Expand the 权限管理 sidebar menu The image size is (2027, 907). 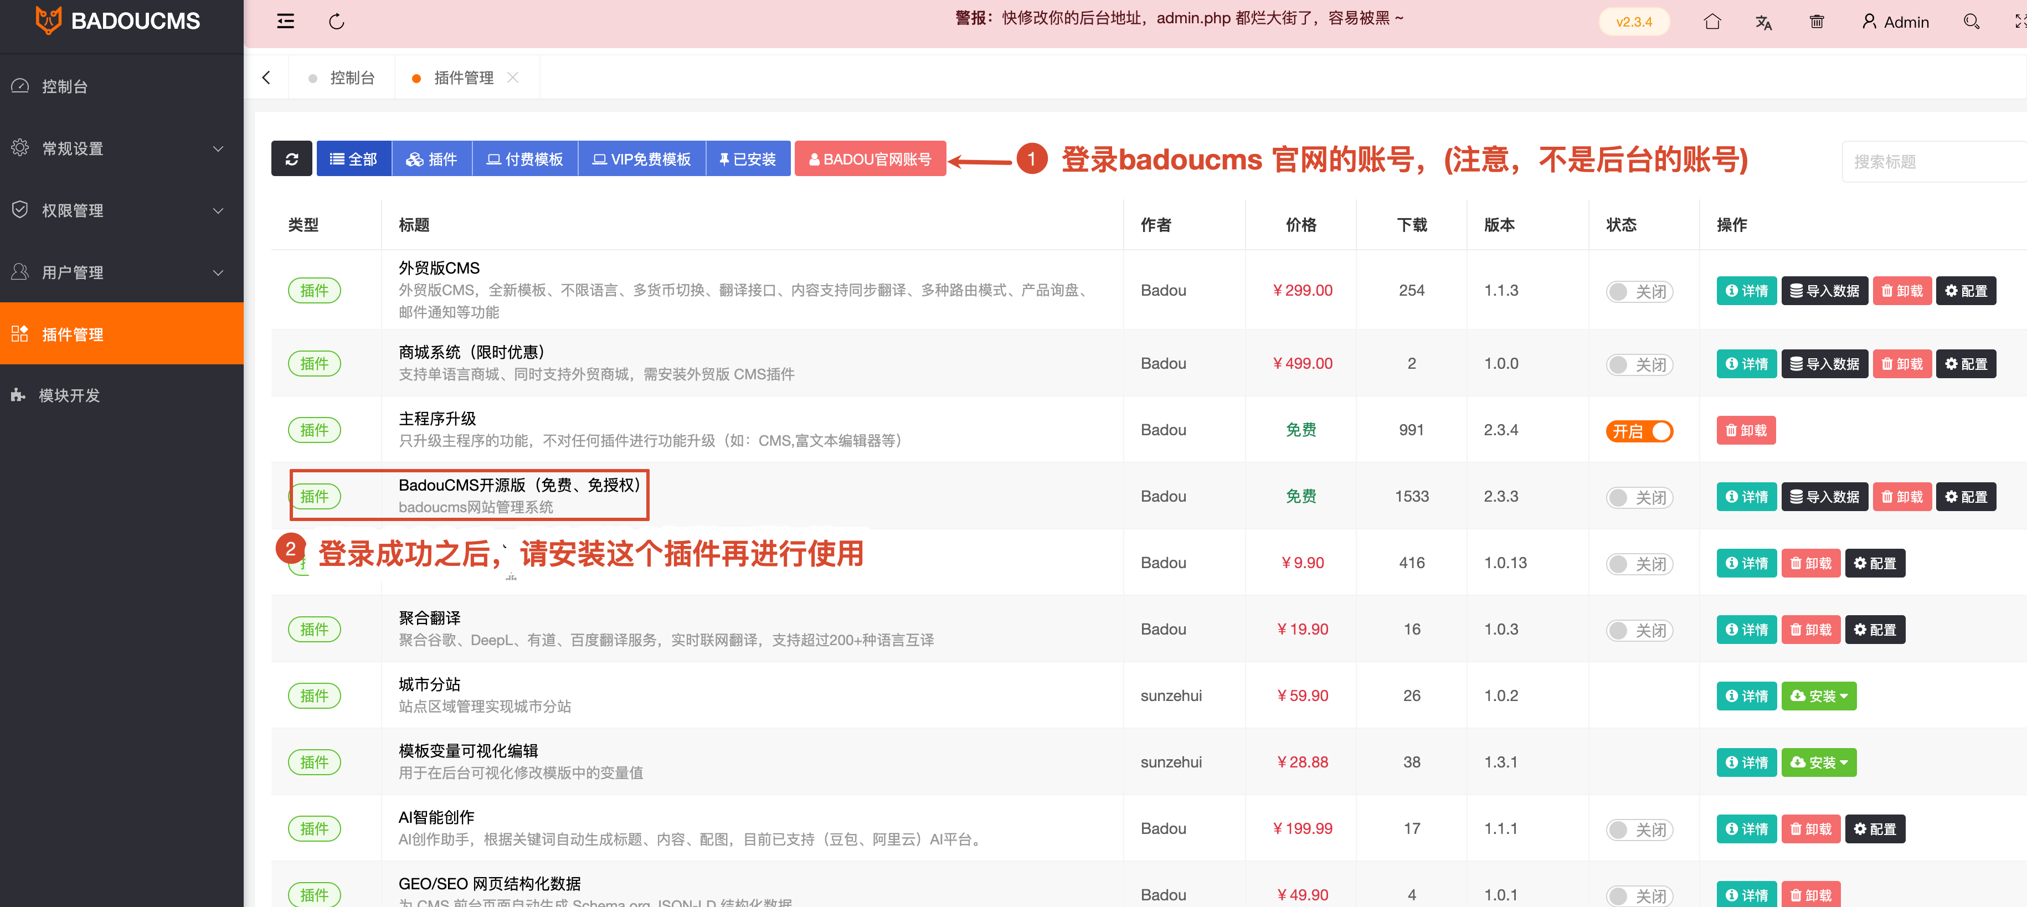pos(122,210)
